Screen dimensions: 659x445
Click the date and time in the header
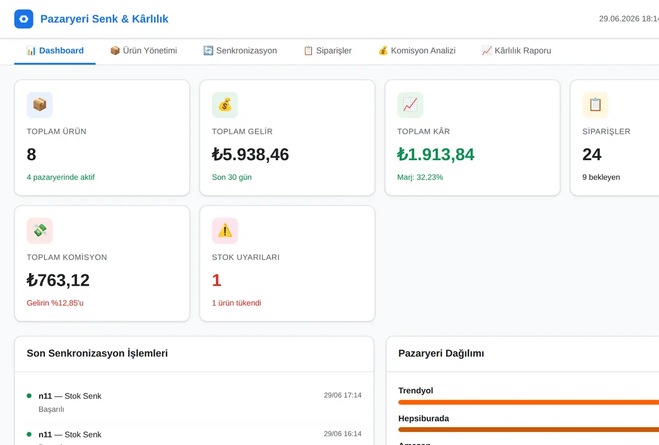[x=629, y=19]
